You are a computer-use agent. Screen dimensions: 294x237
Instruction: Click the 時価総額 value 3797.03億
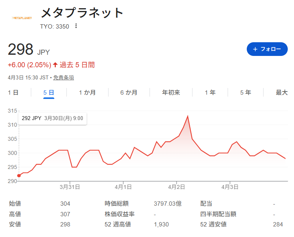167,204
